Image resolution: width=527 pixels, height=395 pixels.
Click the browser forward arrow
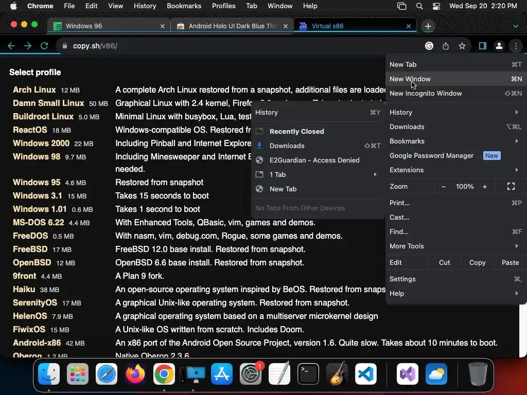(x=28, y=46)
